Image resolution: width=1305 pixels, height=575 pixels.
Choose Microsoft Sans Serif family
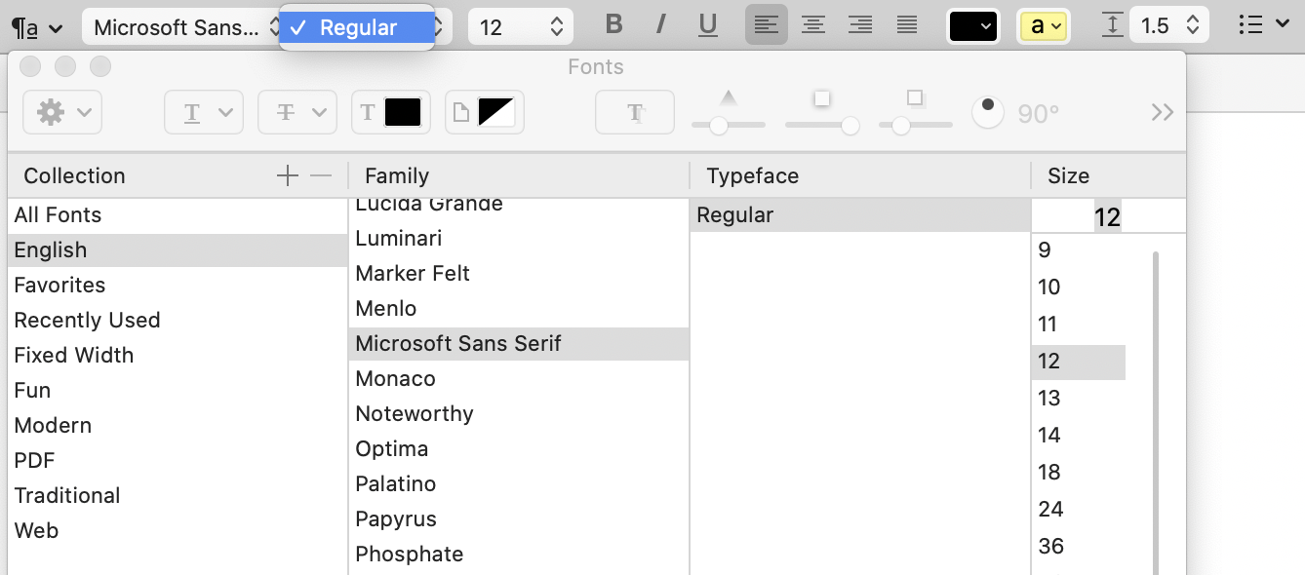click(x=519, y=344)
